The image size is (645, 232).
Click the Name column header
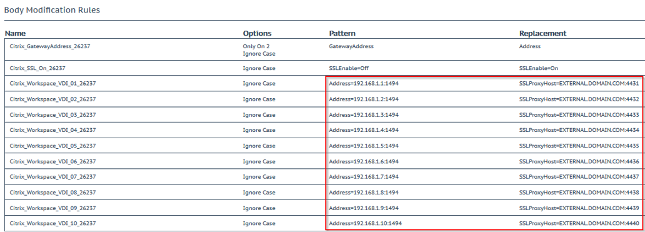point(15,33)
